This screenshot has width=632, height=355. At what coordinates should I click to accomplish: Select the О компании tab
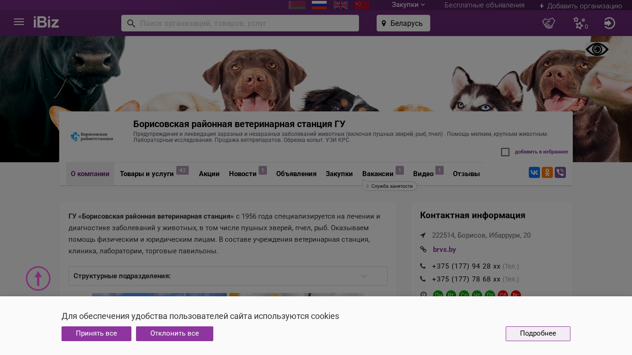(90, 174)
